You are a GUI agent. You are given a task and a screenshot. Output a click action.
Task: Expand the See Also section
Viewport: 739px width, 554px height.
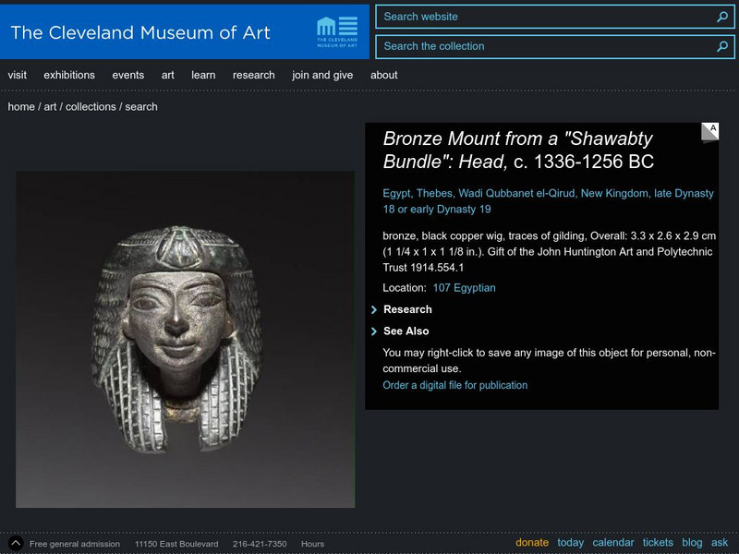[x=406, y=331]
